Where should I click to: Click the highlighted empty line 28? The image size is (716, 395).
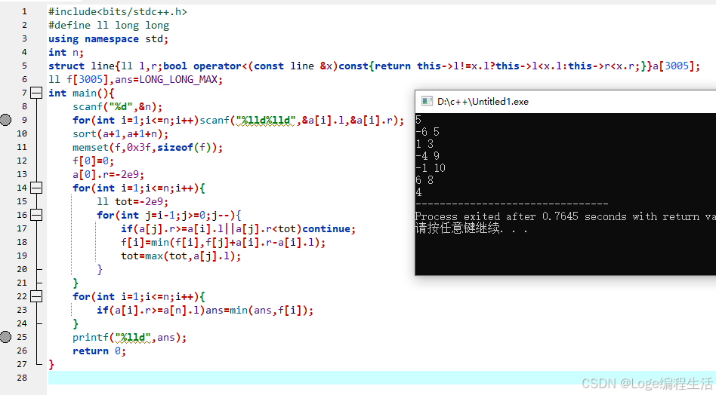[x=382, y=378]
